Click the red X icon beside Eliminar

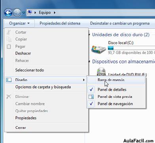(9, 97)
